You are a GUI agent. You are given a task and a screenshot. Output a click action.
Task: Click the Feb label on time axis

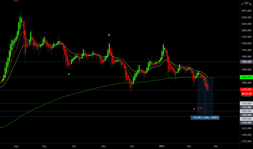click(189, 146)
